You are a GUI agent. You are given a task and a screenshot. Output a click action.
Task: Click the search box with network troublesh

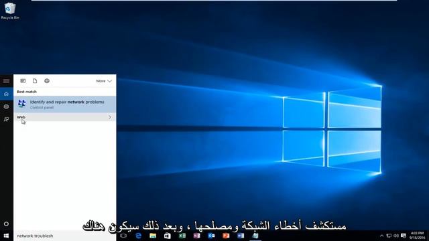click(x=65, y=236)
